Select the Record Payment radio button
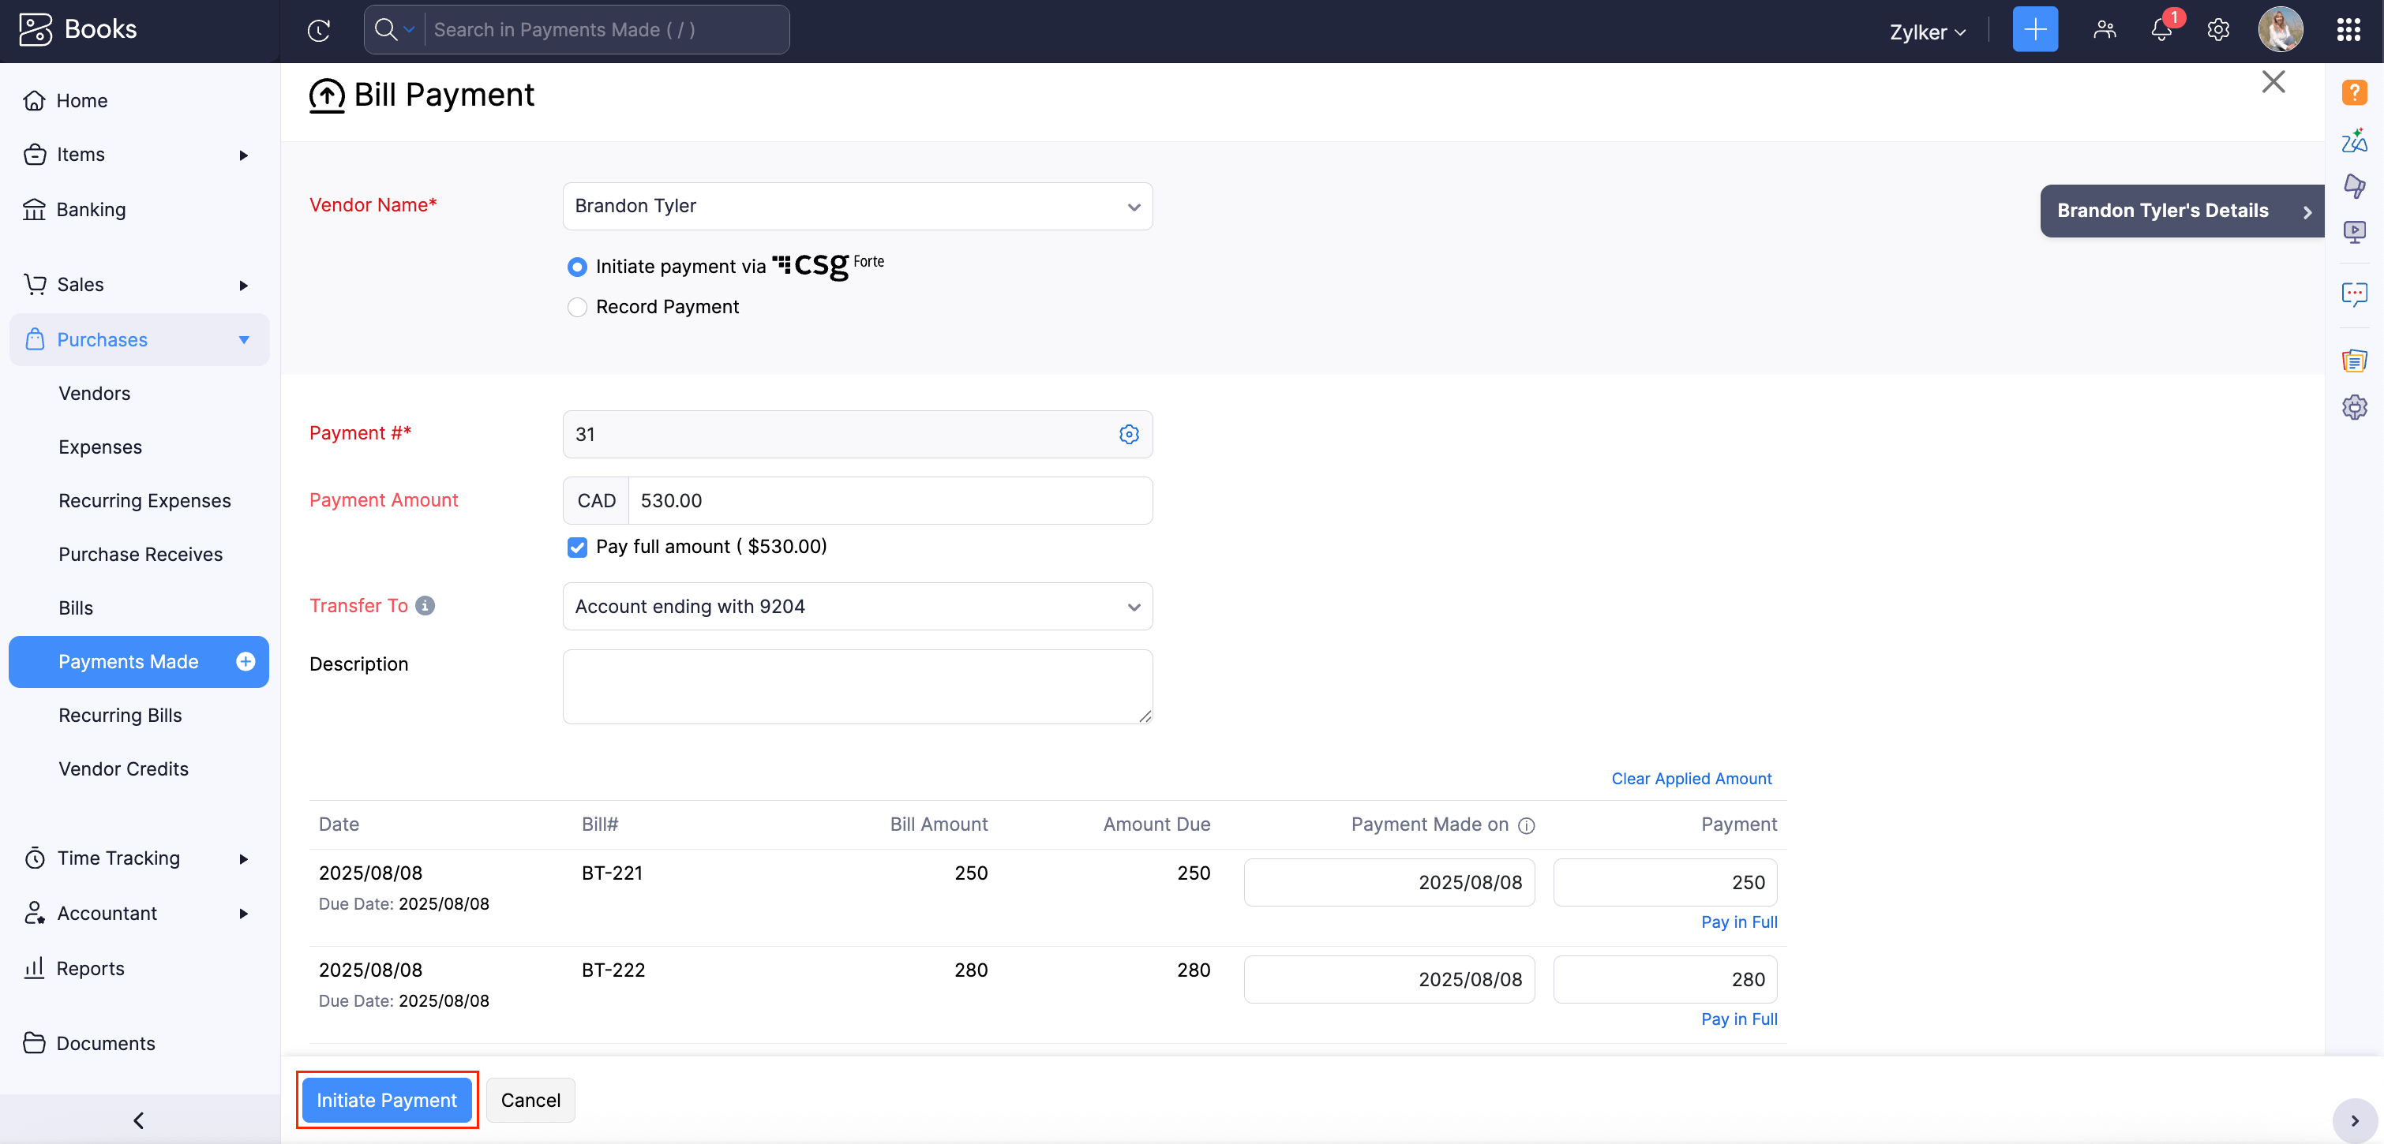2384x1144 pixels. point(578,307)
